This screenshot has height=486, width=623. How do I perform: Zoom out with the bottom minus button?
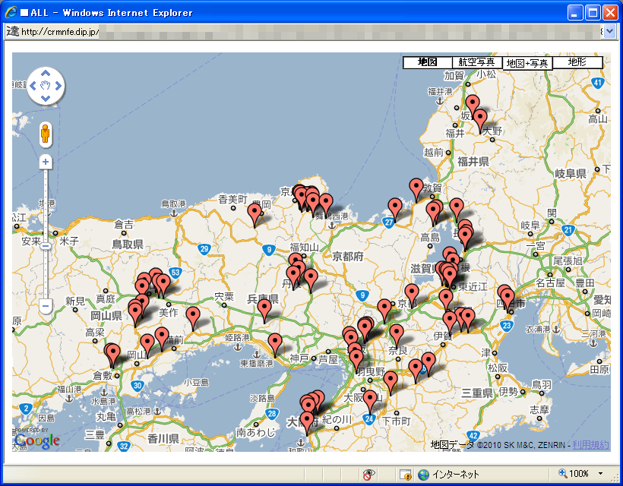[46, 306]
